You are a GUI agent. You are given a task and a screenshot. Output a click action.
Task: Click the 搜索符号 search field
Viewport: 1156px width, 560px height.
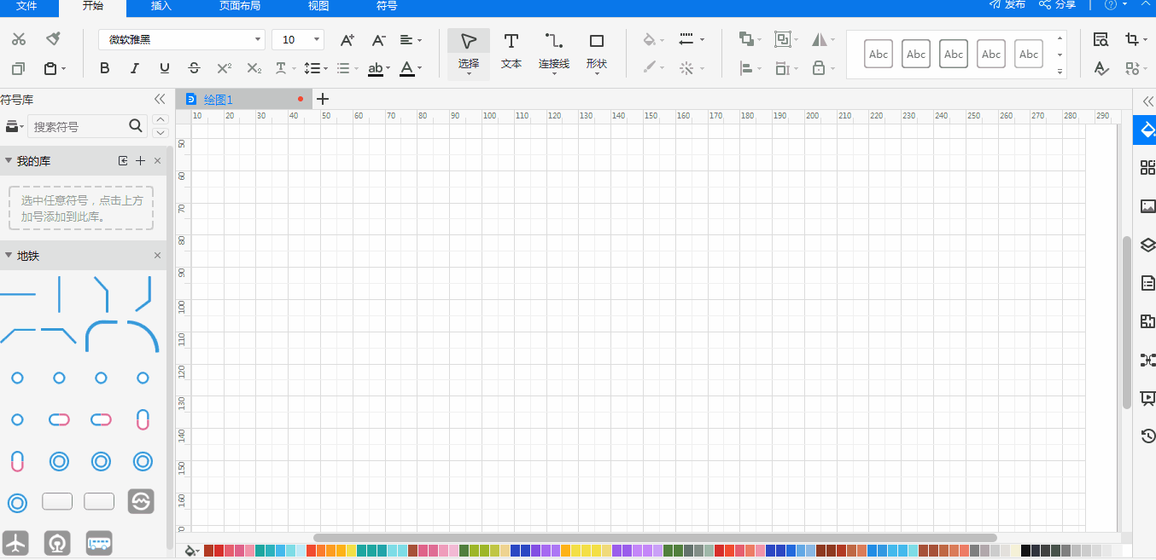pos(79,126)
